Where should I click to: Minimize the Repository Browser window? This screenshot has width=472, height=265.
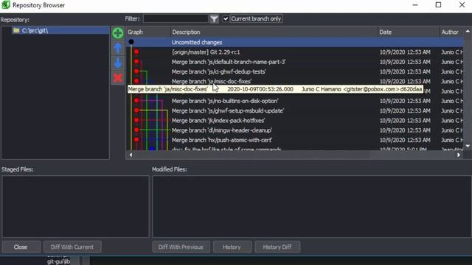pos(415,5)
